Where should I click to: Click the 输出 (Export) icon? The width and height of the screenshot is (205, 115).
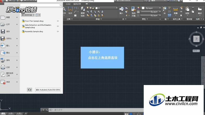click(3, 53)
